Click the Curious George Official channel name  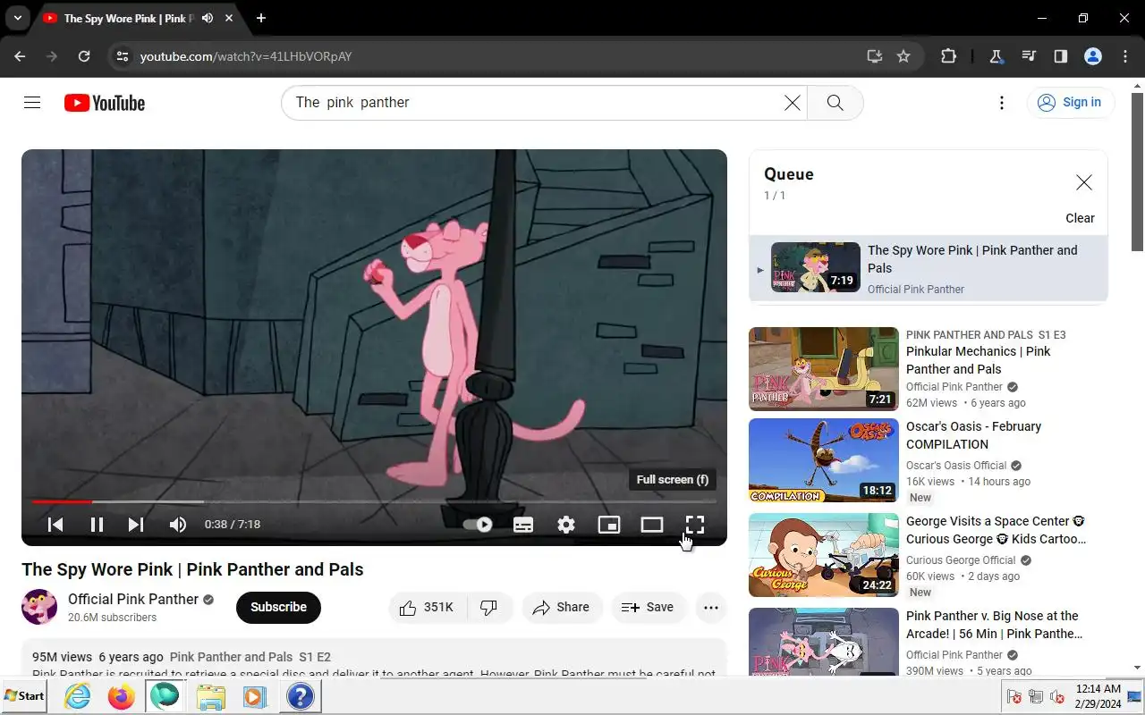click(961, 560)
